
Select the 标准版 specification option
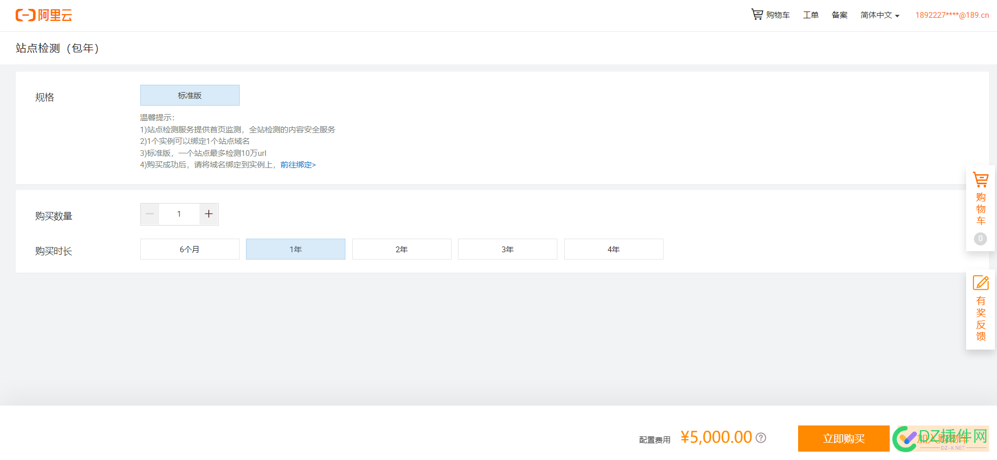190,95
